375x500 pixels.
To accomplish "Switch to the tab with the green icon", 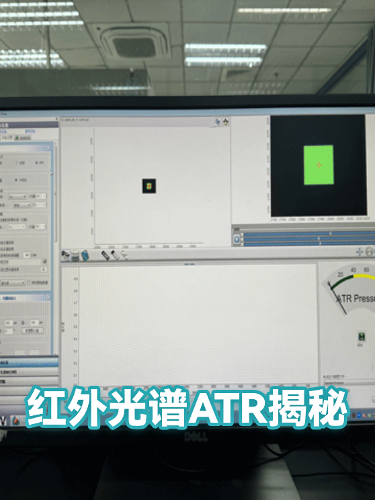I will click(x=23, y=138).
